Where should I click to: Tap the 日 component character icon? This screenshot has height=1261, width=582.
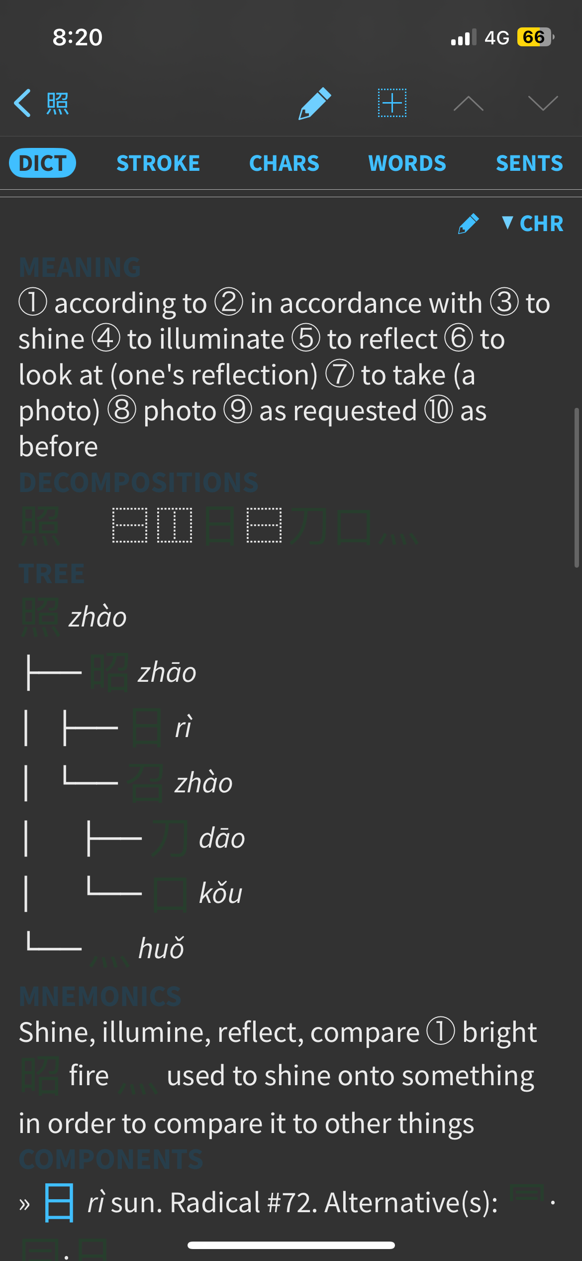click(59, 1203)
